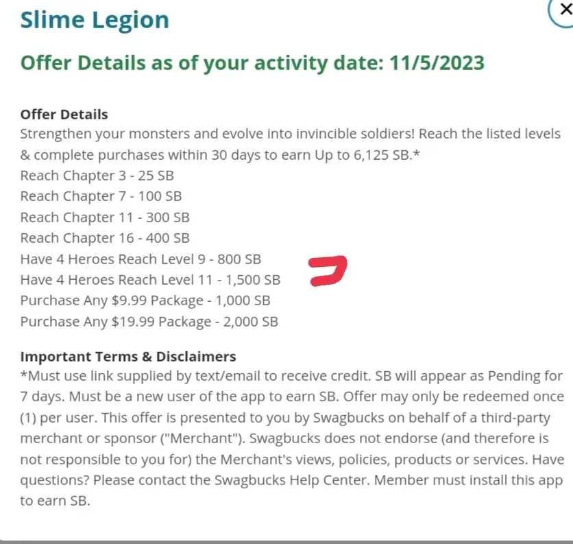
Task: Select the Reach Chapter 3 reward line
Action: tap(97, 176)
